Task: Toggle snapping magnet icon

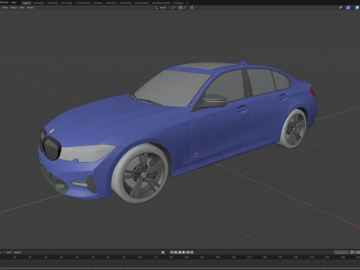Action: click(x=181, y=7)
